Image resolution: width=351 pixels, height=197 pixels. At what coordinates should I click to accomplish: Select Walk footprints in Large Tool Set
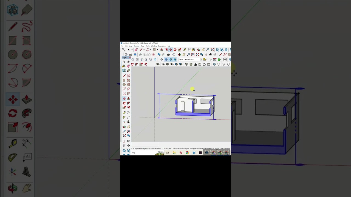click(x=124, y=145)
